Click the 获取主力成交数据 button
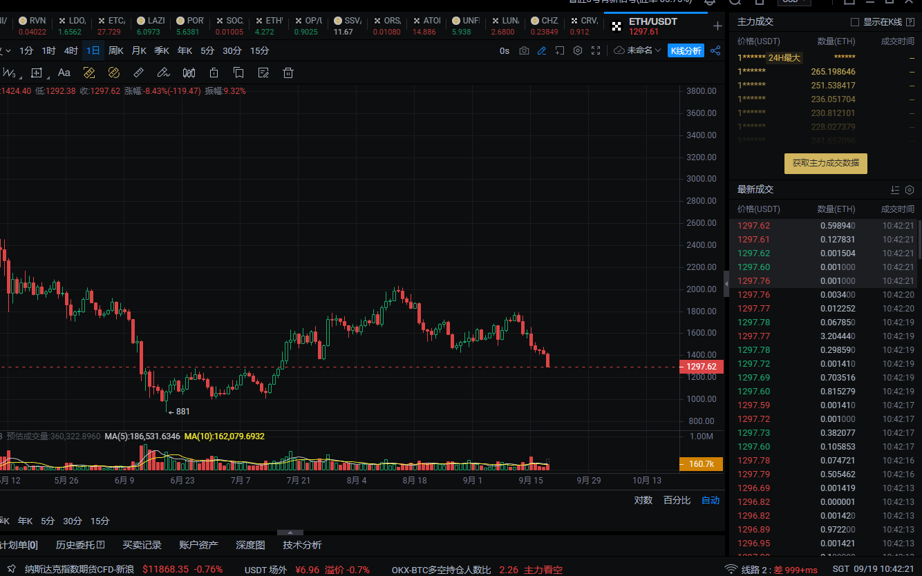This screenshot has width=922, height=576. [825, 164]
